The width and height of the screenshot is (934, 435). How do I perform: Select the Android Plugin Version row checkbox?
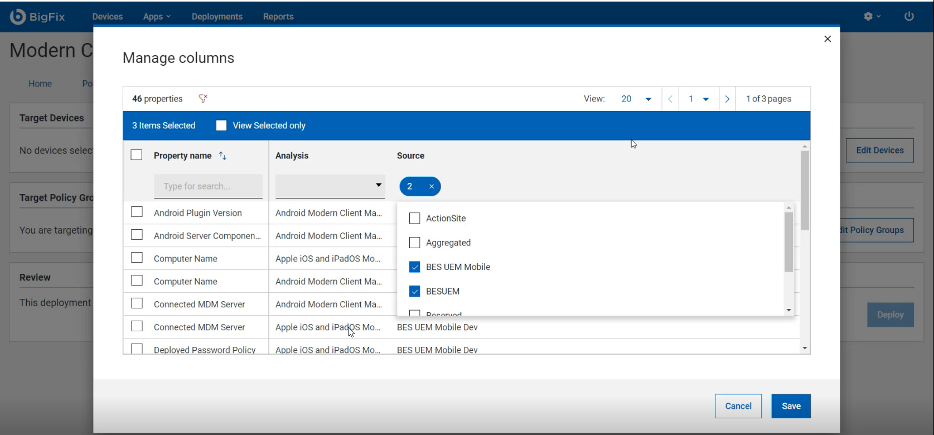pos(137,212)
